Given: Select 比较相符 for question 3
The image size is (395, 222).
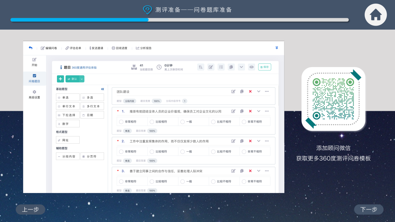Looking at the screenshot, I should point(152,182).
